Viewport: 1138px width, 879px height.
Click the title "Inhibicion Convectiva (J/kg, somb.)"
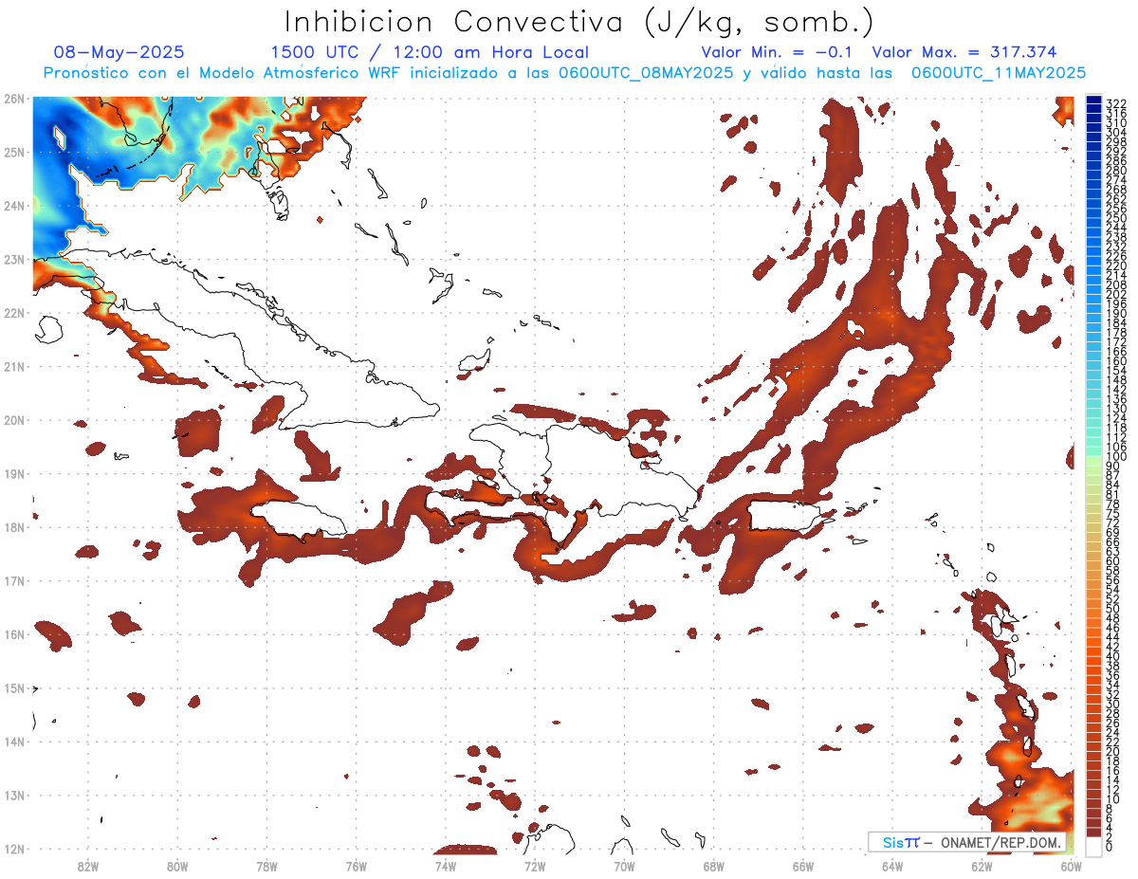579,21
